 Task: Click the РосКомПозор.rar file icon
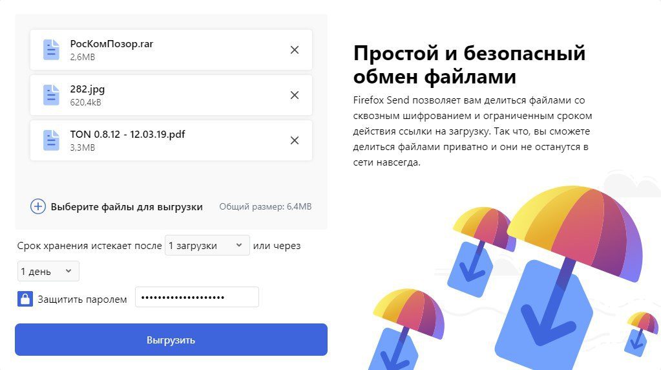click(51, 50)
